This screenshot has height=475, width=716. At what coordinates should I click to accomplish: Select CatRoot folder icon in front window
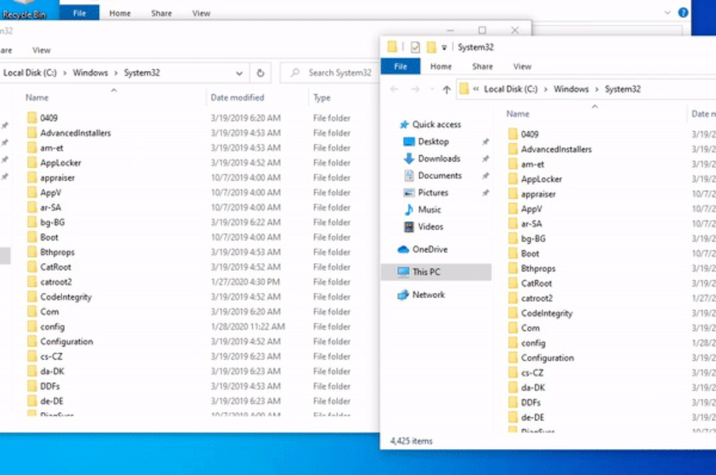(x=512, y=284)
